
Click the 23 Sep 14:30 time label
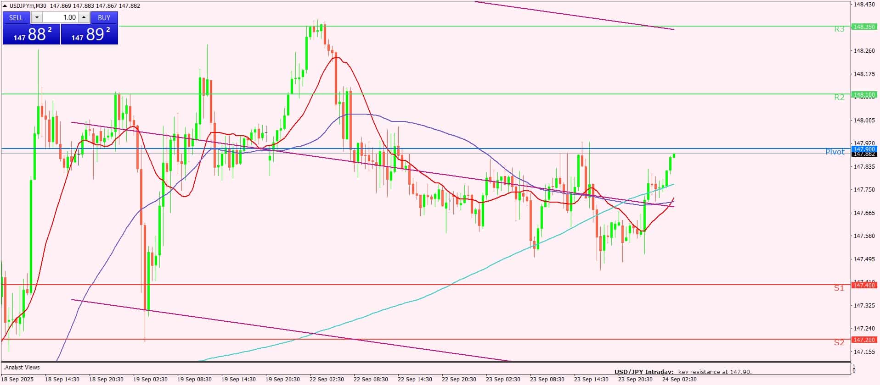(x=591, y=379)
